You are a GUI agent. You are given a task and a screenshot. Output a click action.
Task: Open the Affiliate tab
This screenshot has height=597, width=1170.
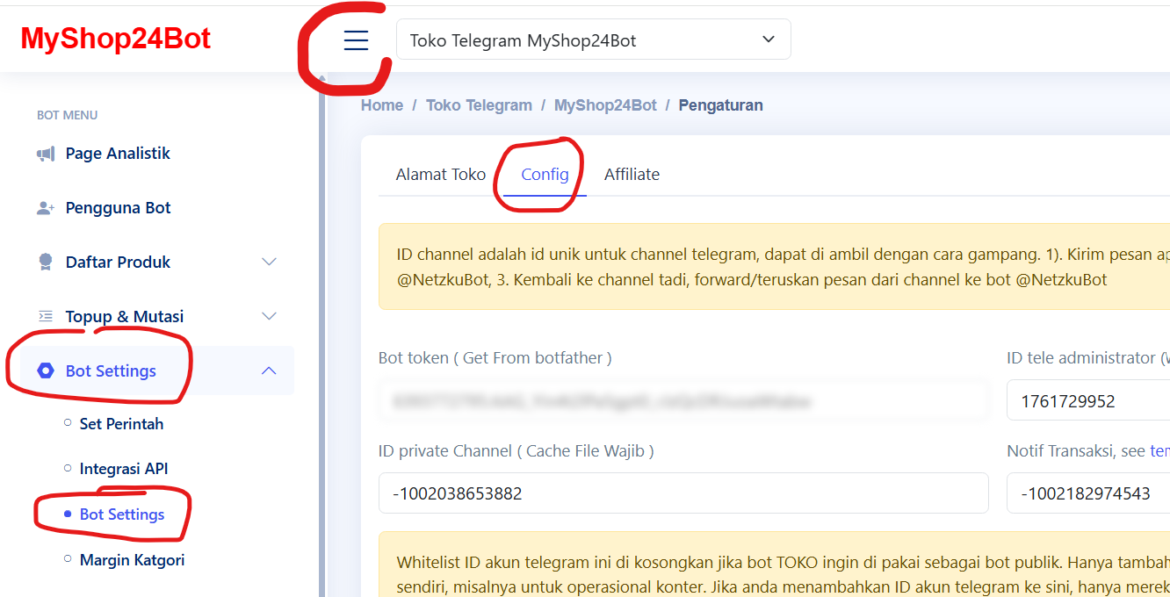pos(632,174)
